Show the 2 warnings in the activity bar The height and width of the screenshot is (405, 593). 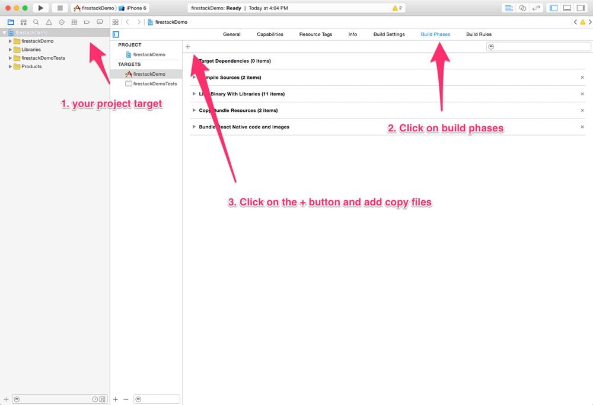click(x=397, y=8)
